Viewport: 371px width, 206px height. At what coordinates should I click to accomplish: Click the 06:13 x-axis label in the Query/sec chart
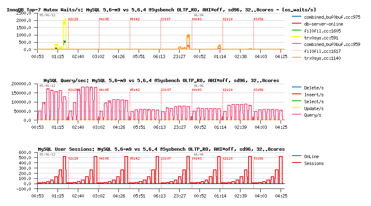159,127
